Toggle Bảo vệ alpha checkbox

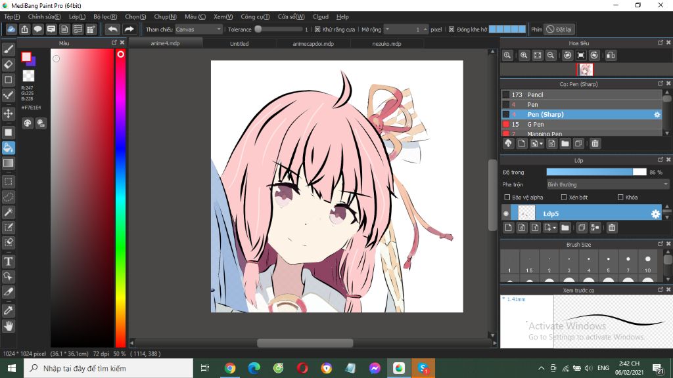[x=507, y=197]
